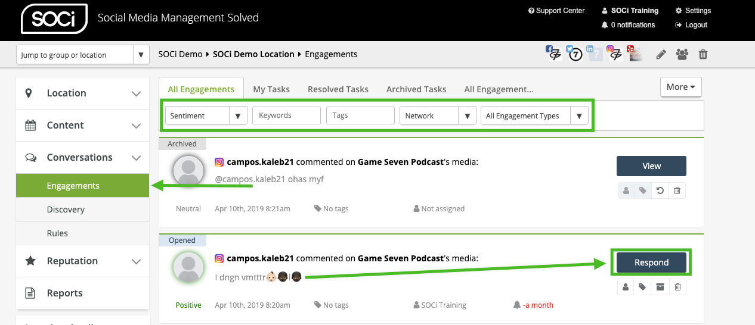This screenshot has height=325, width=755.
Task: Click the avatar of the opened engagement
Action: coord(188,268)
